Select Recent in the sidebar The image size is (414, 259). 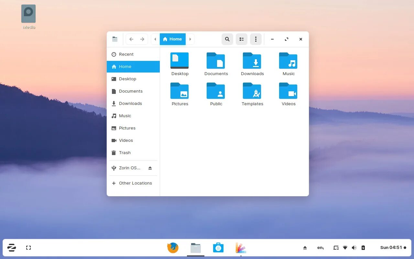133,54
